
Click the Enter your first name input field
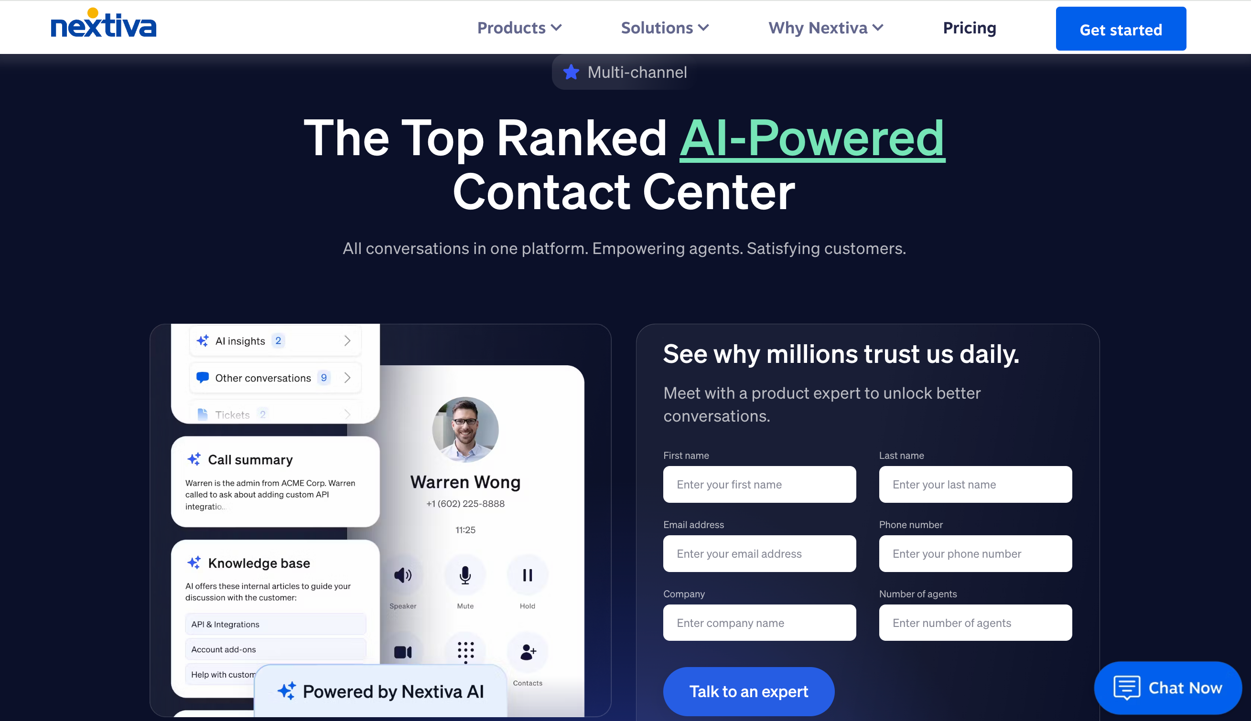coord(760,484)
